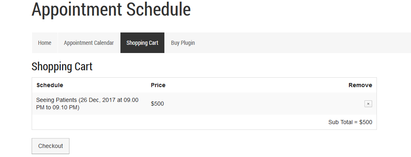Click the Remove column header
The image size is (411, 157).
point(360,85)
